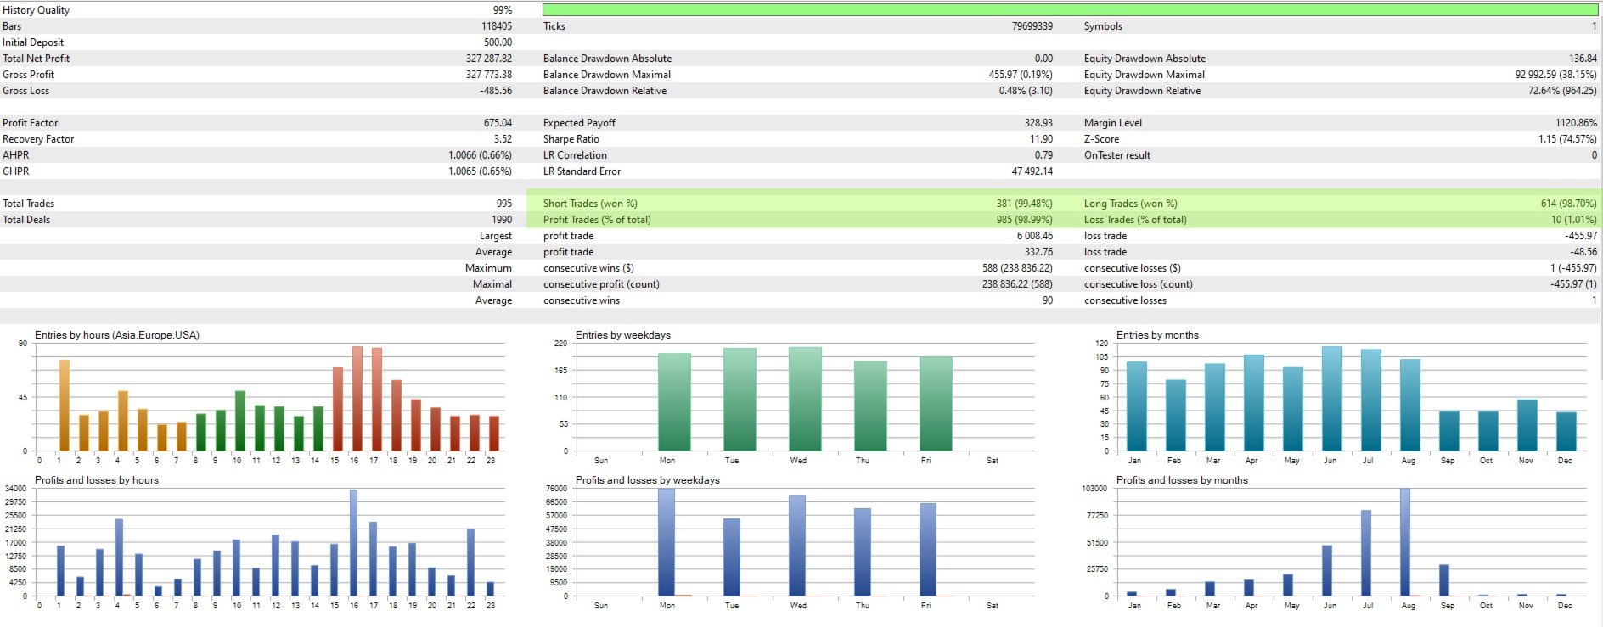Select the Sharpe Ratio label
Screen dimensions: 1603x627
571,139
